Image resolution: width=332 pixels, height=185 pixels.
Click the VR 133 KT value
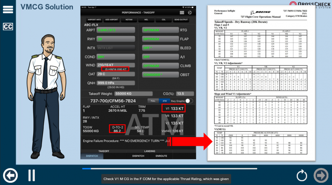pos(174,116)
